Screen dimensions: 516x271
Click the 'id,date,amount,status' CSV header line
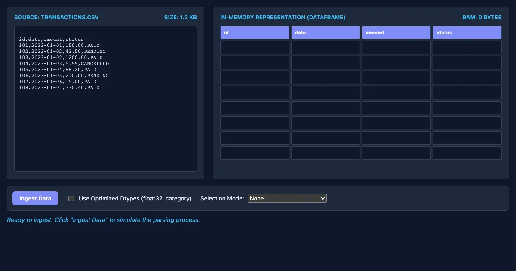51,39
